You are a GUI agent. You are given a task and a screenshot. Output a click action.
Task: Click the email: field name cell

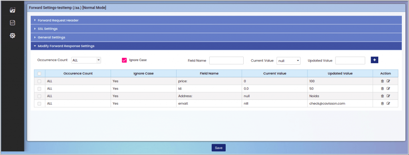(x=209, y=103)
